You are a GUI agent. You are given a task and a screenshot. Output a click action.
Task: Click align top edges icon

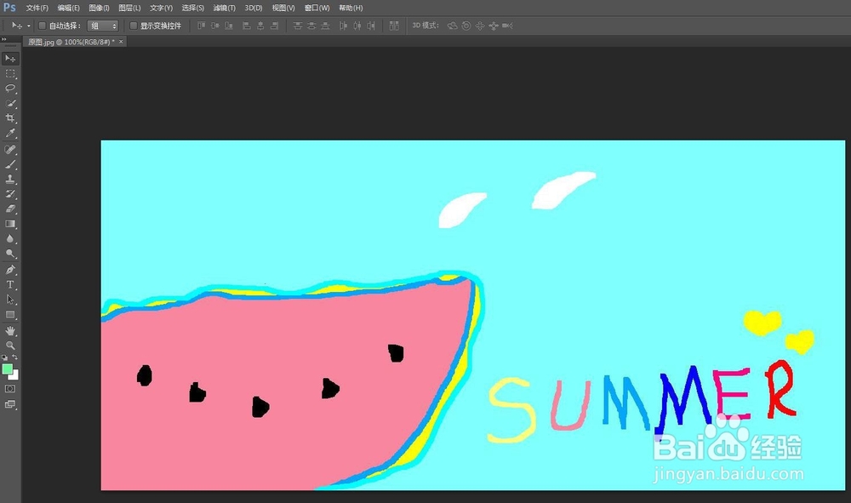[x=202, y=26]
